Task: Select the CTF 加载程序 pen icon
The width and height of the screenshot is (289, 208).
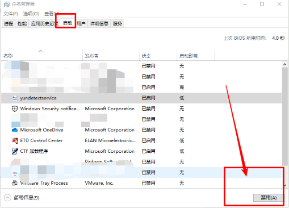Action: 15,151
